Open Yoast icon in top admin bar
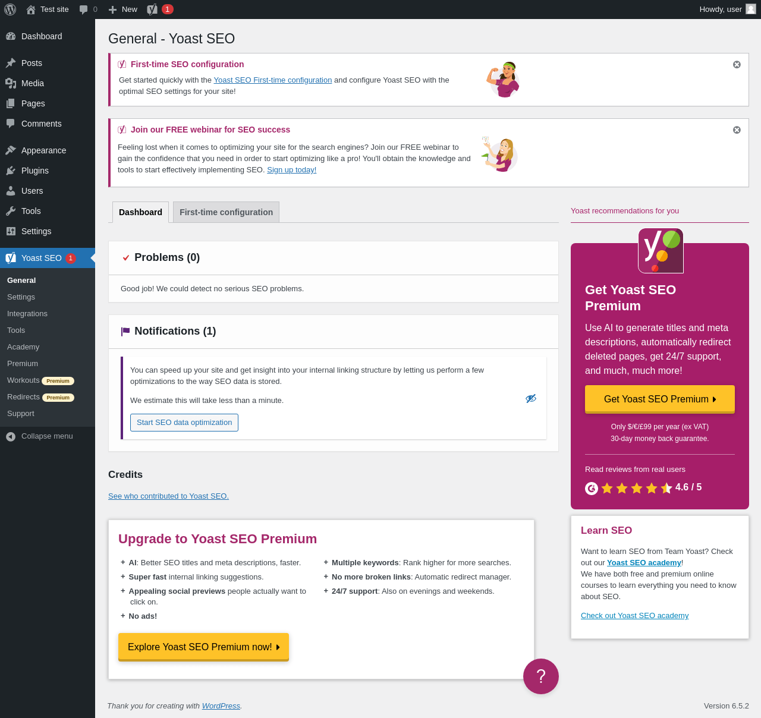The image size is (761, 718). [x=152, y=10]
